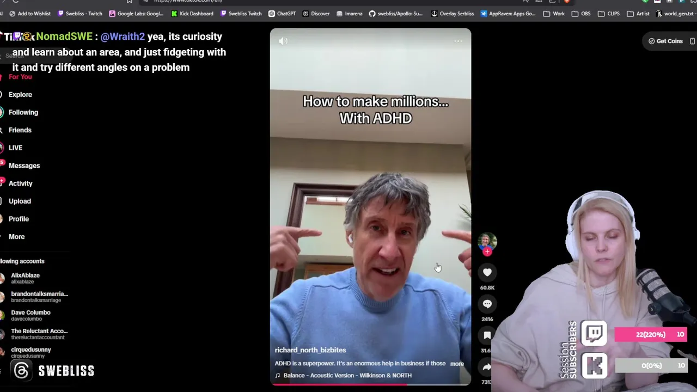Screen dimensions: 697x392
Task: Open Swebliss - Twitch bookmark
Action: [80, 14]
